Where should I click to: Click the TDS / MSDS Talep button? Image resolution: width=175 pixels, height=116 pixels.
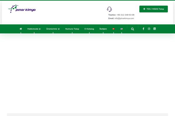tap(153, 9)
